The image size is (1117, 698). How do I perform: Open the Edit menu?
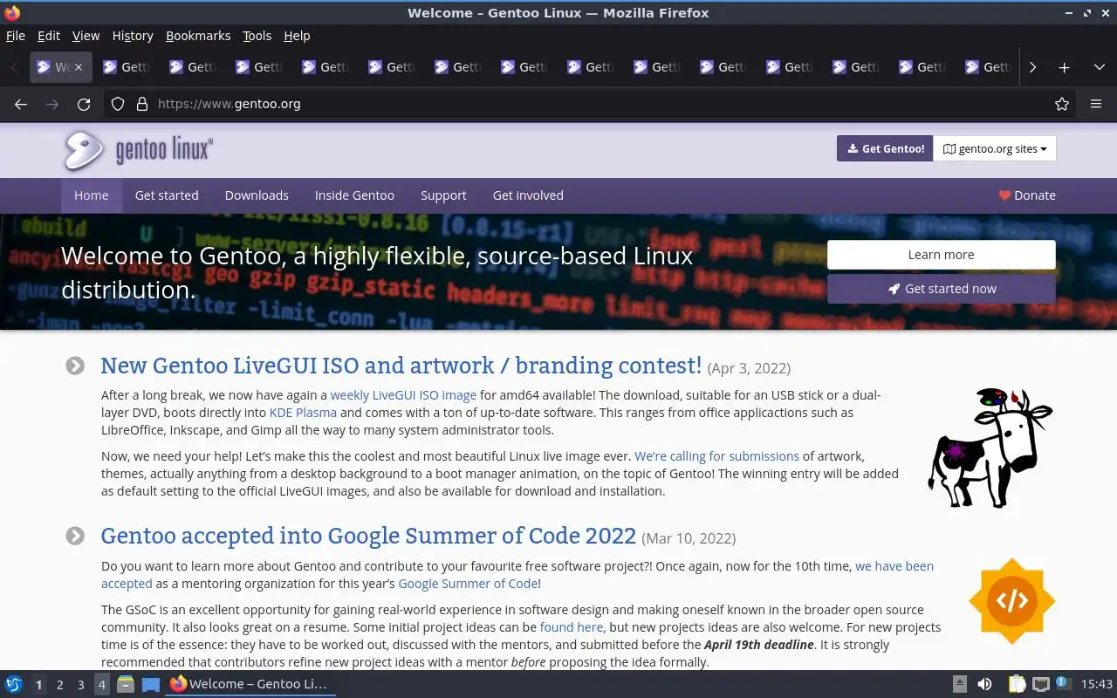pyautogui.click(x=49, y=36)
